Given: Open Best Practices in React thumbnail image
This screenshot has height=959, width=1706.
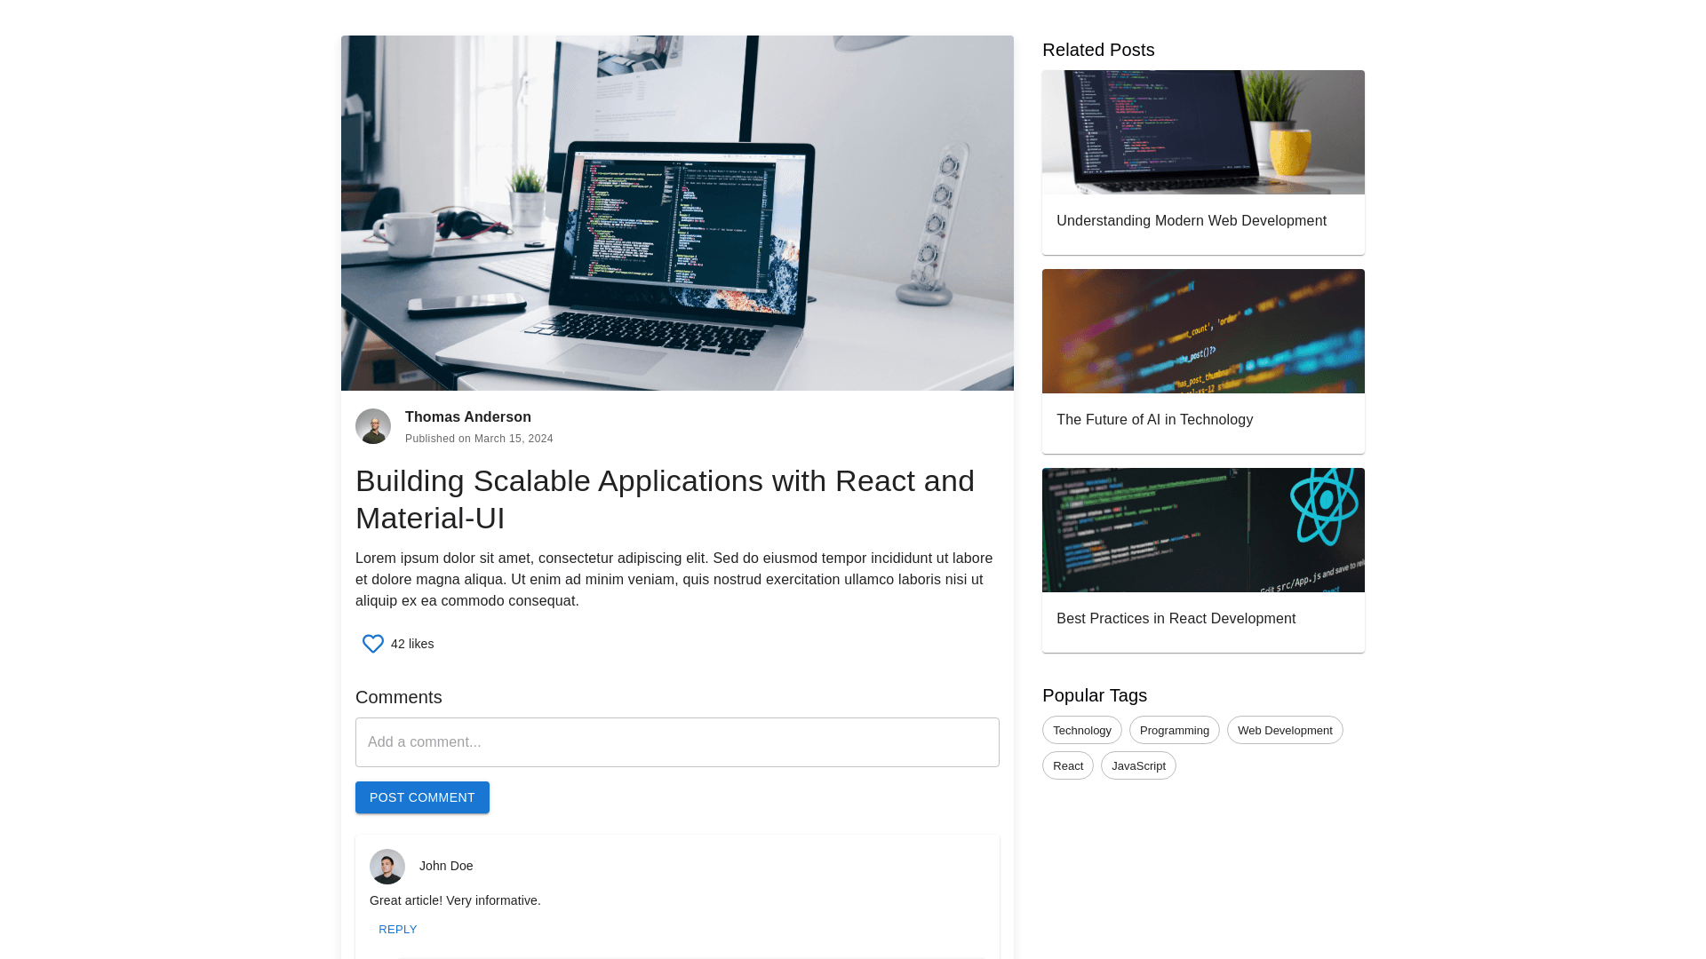Looking at the screenshot, I should coord(1203,530).
